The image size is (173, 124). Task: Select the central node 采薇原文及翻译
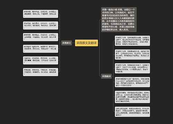(86, 43)
